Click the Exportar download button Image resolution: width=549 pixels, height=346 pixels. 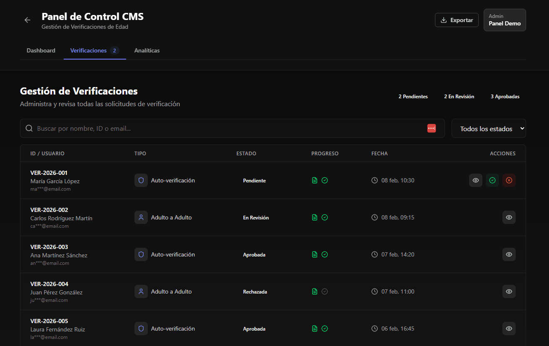pos(457,20)
